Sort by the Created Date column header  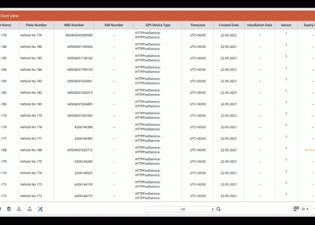229,25
